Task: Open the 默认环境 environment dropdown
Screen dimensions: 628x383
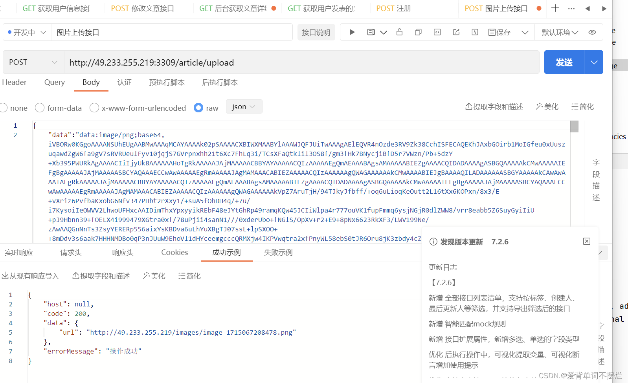Action: 560,32
